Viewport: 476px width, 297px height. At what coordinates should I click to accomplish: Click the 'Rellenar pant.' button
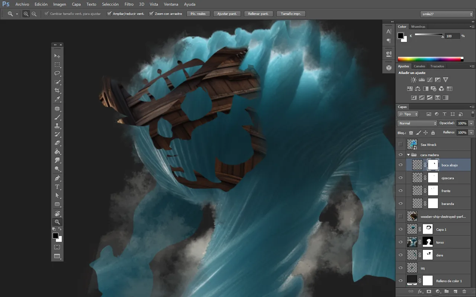pyautogui.click(x=259, y=14)
